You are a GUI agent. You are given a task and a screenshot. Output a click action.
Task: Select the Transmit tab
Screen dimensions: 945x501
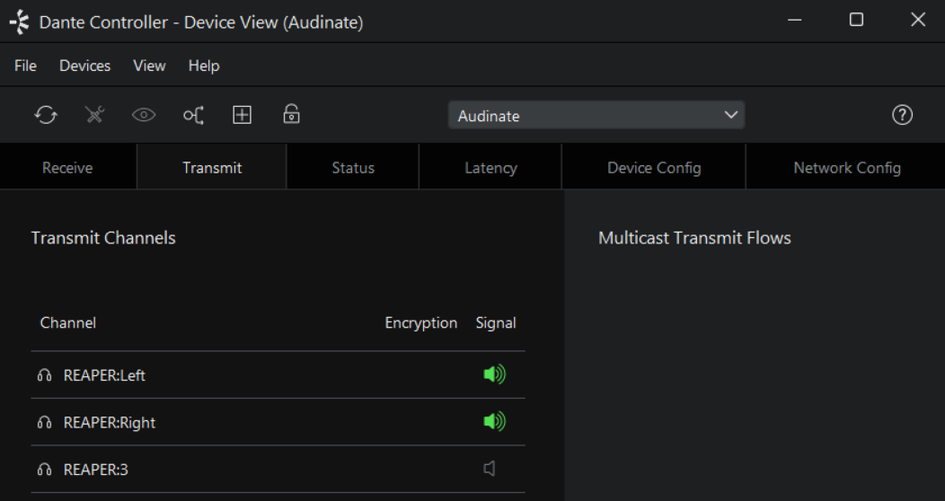pos(212,167)
